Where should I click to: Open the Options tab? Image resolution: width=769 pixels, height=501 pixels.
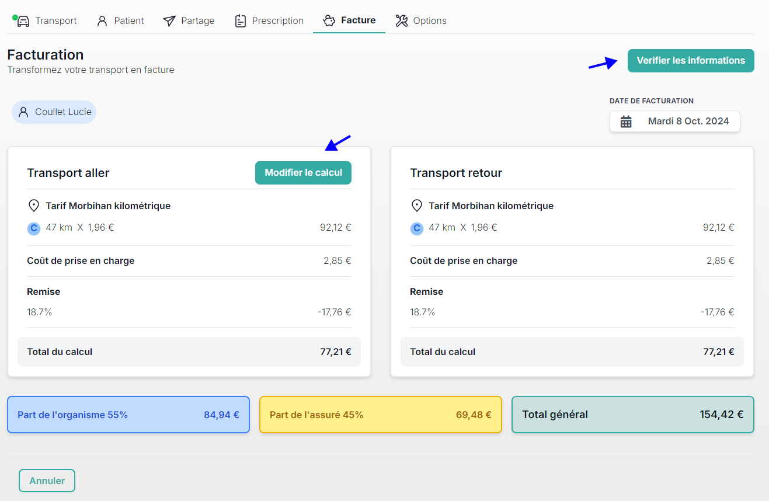pos(421,20)
